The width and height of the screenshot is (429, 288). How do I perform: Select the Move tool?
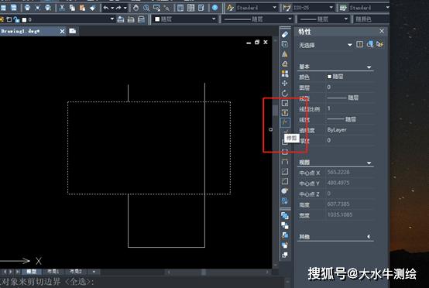285,84
